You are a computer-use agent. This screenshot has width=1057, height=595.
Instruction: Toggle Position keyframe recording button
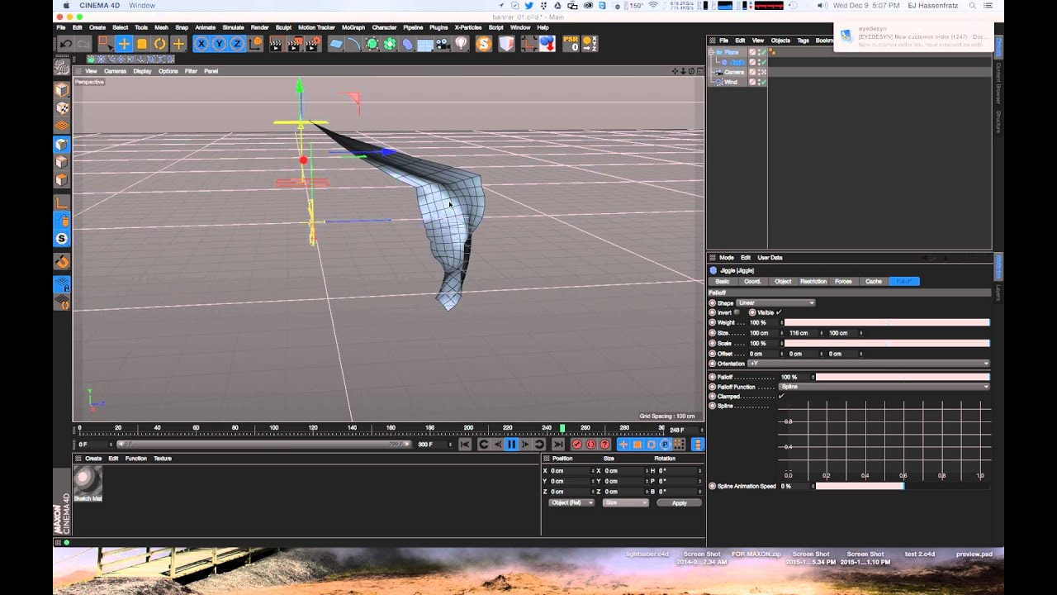click(x=623, y=445)
